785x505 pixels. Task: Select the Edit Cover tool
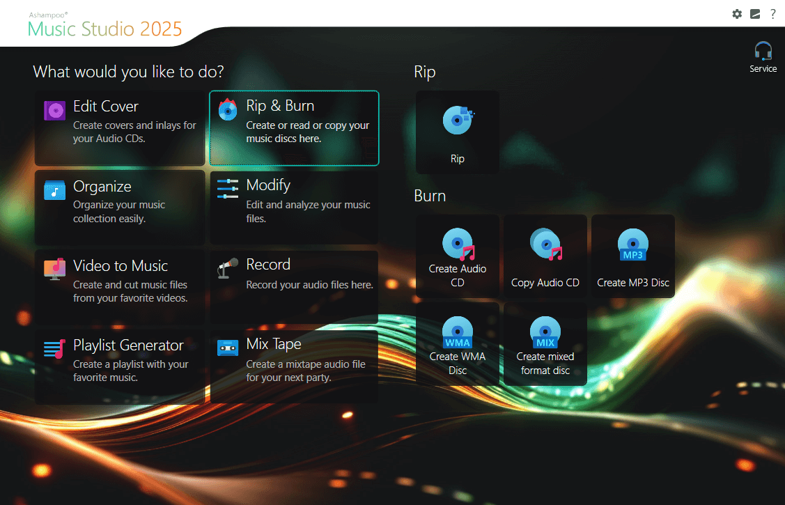point(119,127)
